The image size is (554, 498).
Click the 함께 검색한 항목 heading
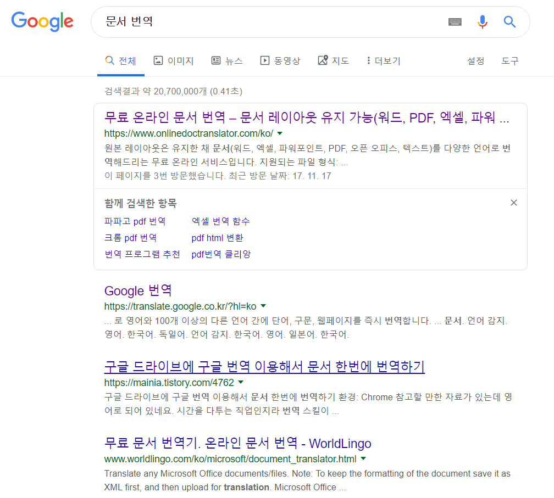140,203
